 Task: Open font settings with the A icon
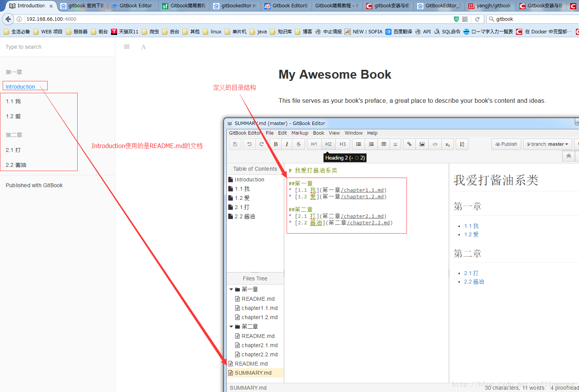[x=144, y=47]
